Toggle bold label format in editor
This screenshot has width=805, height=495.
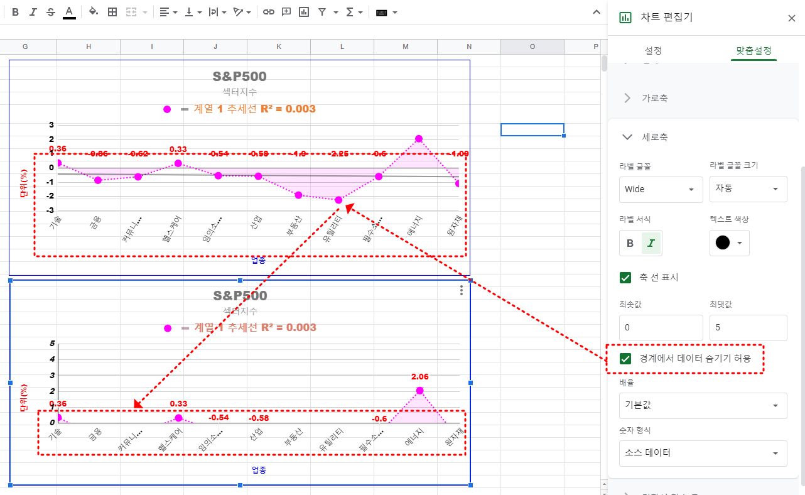pyautogui.click(x=630, y=243)
